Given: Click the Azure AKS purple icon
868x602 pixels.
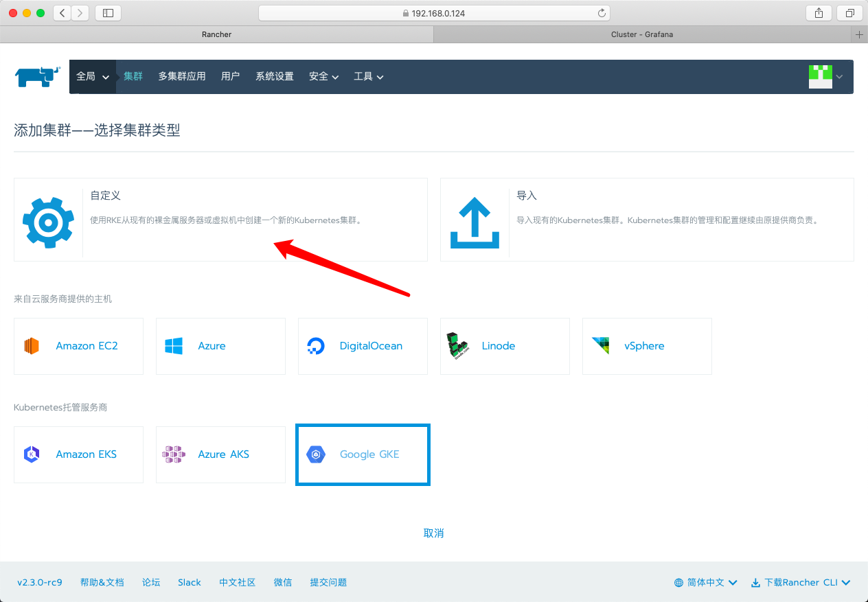Looking at the screenshot, I should point(174,454).
